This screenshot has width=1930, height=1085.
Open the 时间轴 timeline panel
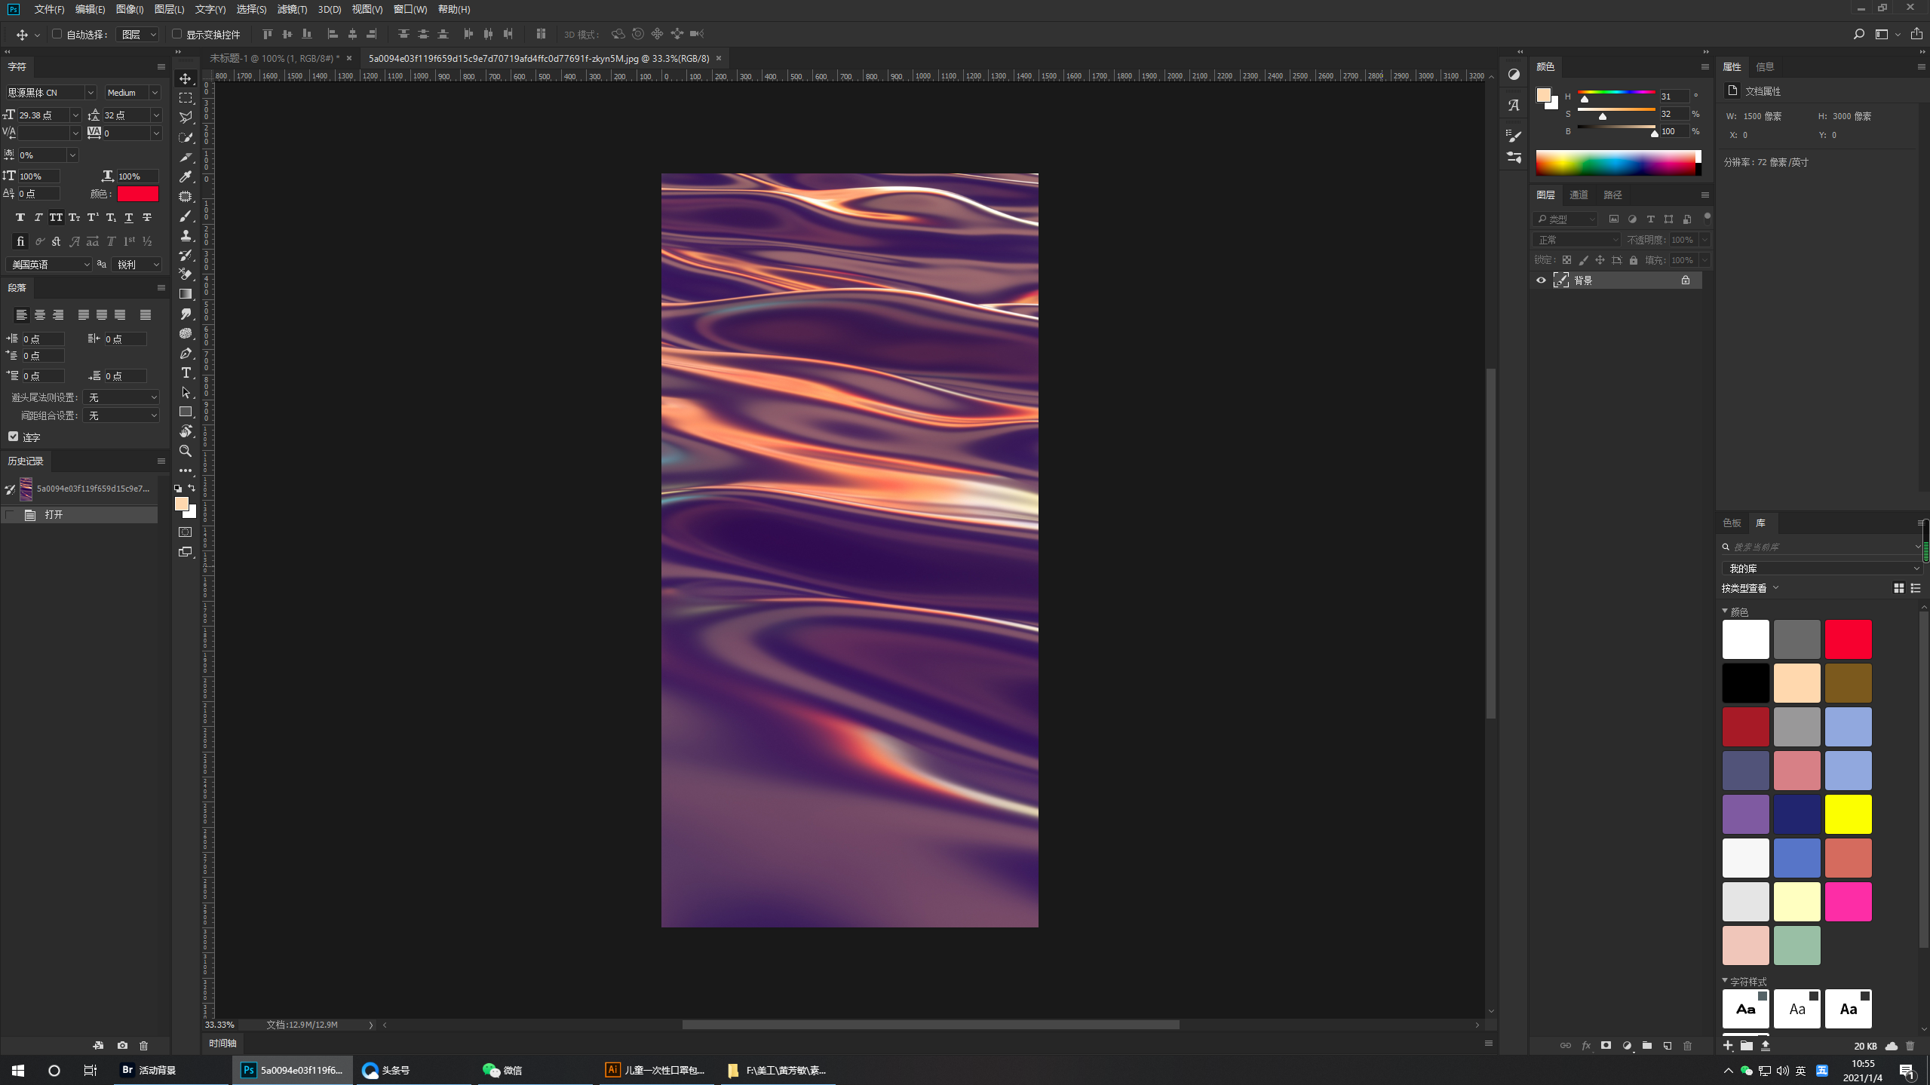click(x=222, y=1044)
